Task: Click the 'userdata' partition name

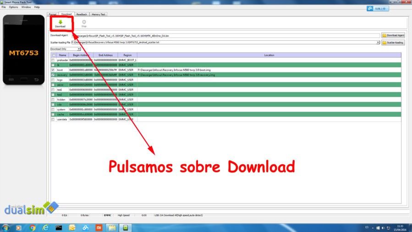Action: pyautogui.click(x=62, y=119)
